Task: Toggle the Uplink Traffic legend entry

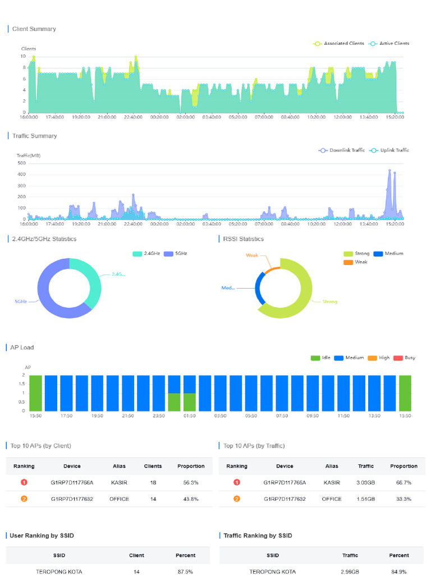Action: 389,150
